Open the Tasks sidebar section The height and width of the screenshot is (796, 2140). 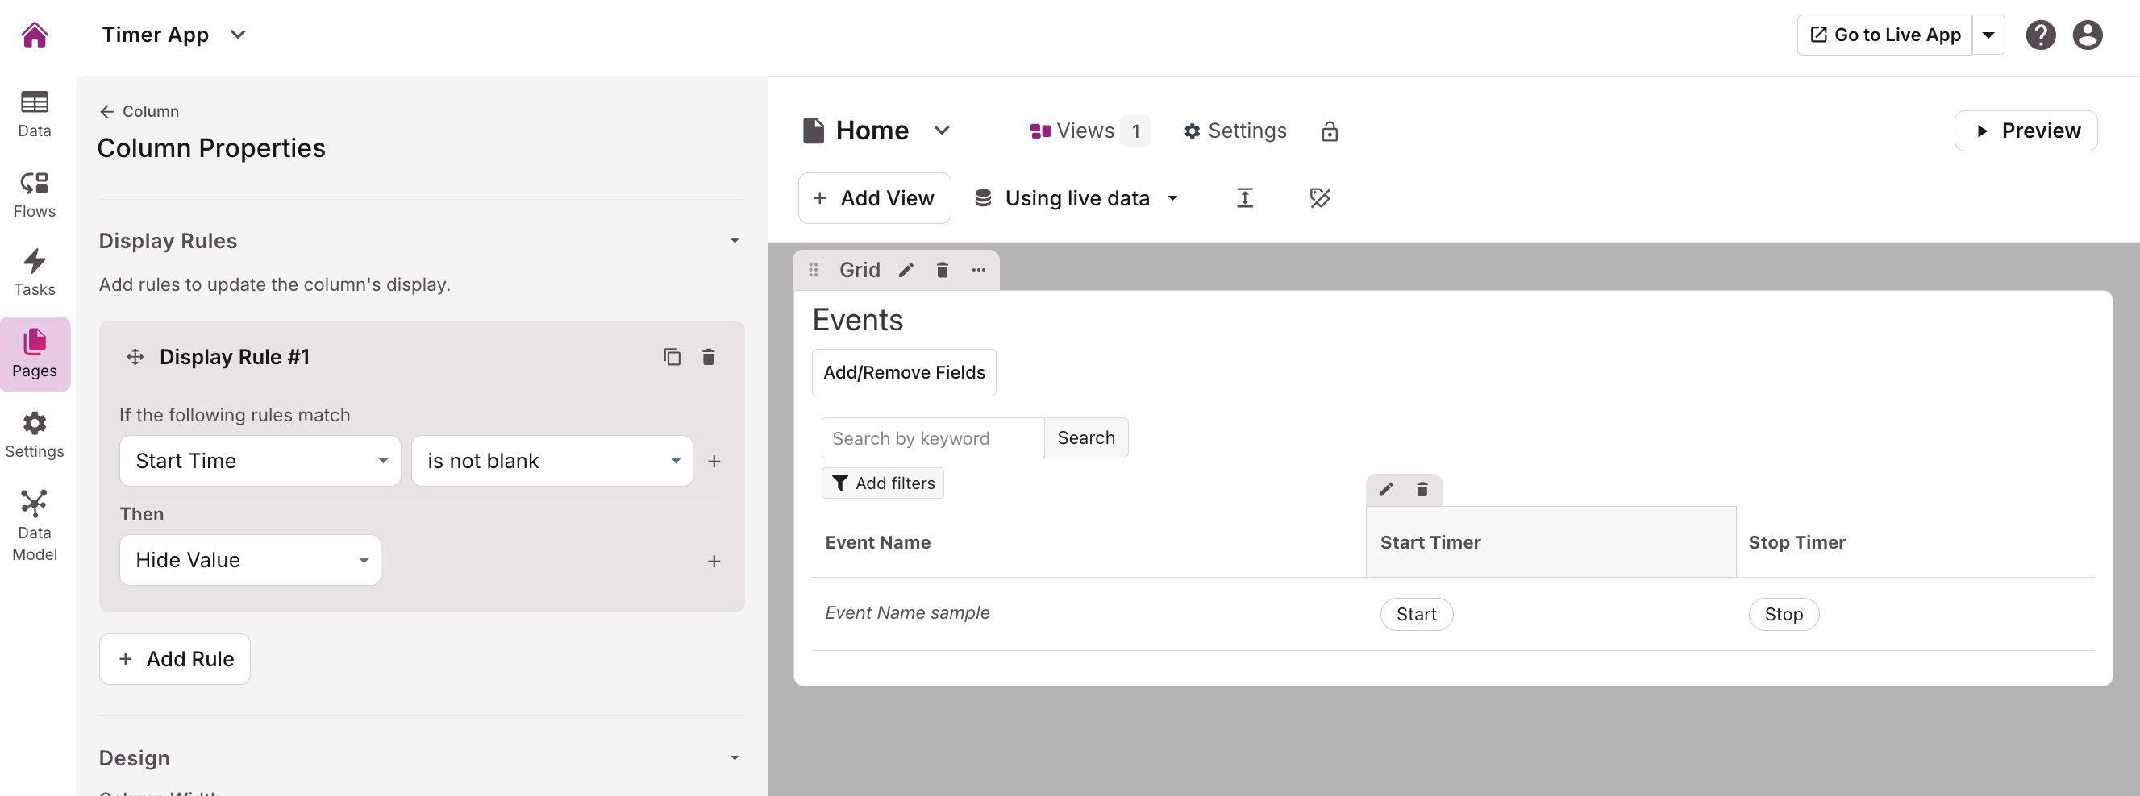[34, 272]
